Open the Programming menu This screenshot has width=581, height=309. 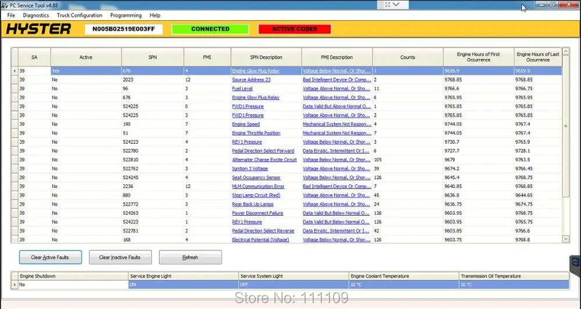tap(125, 15)
